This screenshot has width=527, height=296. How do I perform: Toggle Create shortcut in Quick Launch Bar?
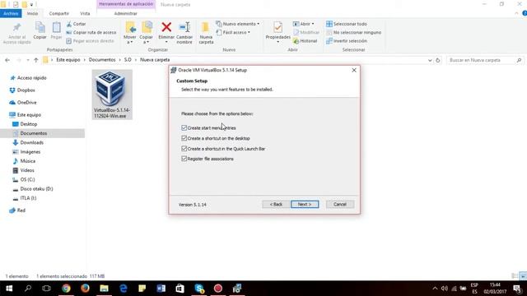tap(184, 148)
